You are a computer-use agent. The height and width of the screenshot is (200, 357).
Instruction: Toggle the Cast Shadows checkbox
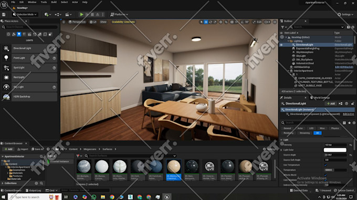point(325,180)
